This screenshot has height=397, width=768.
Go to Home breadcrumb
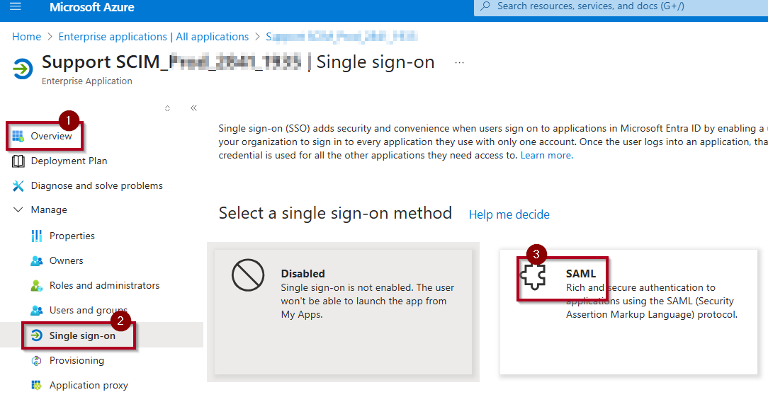(x=26, y=37)
